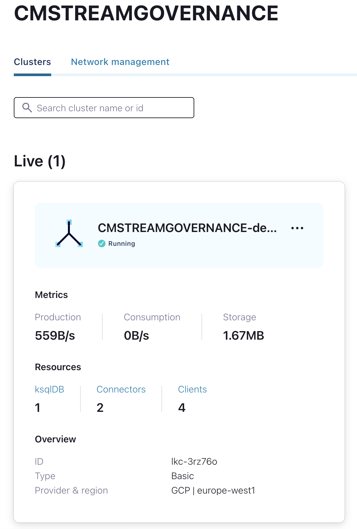Click the Production metric label

pyautogui.click(x=58, y=317)
